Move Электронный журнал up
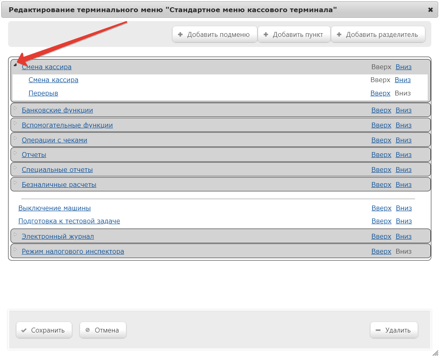This screenshot has height=356, width=439. 381,237
